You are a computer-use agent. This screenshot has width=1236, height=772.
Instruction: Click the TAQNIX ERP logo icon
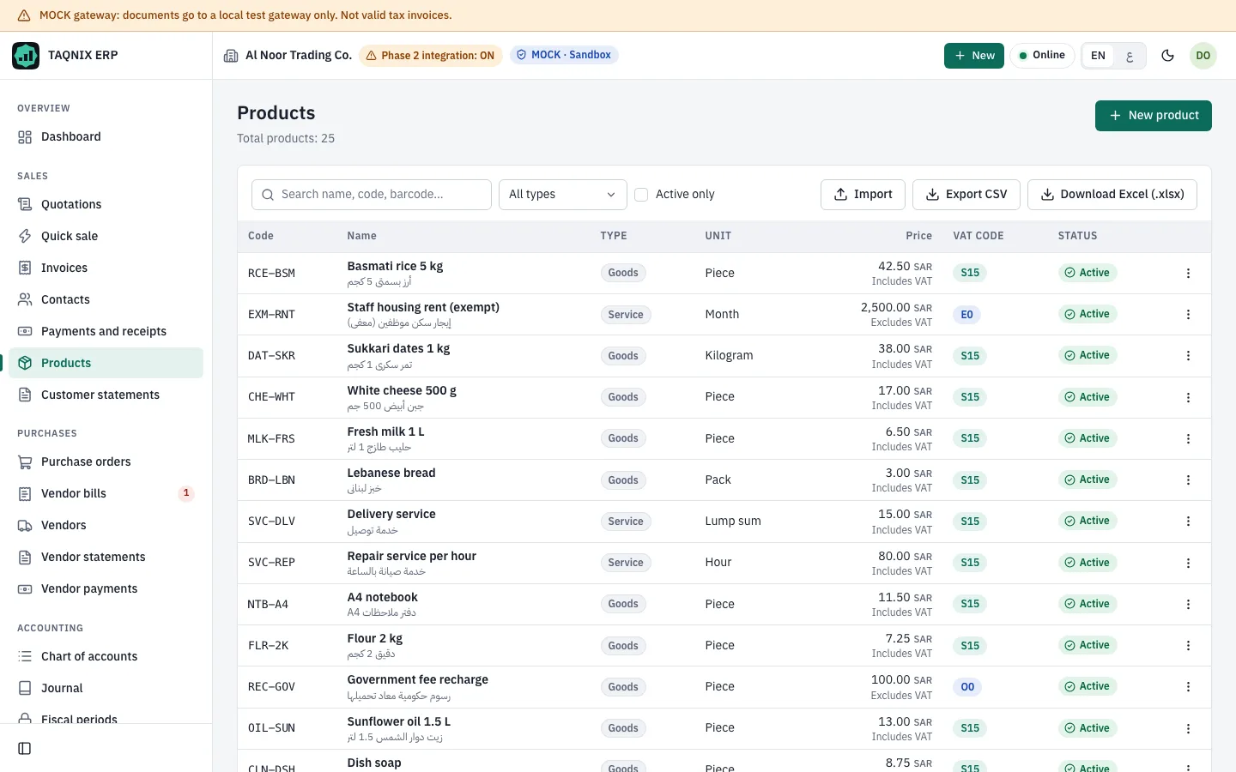(x=26, y=56)
